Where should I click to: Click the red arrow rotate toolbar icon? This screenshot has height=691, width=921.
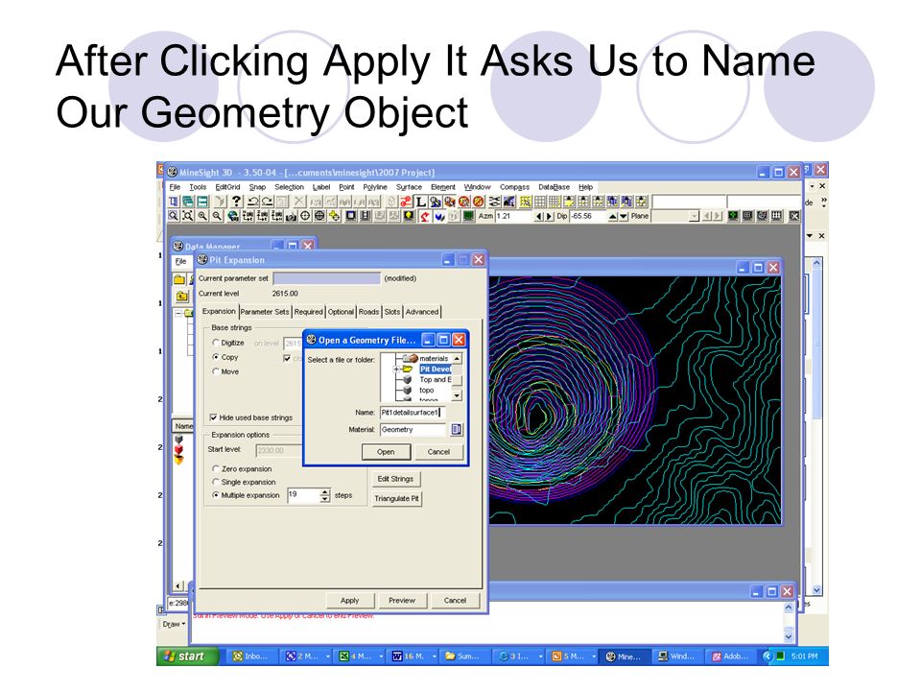click(x=425, y=216)
